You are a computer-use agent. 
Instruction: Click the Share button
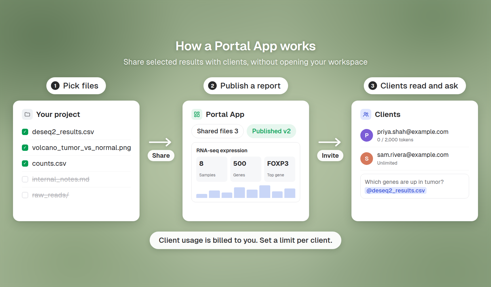pyautogui.click(x=161, y=155)
